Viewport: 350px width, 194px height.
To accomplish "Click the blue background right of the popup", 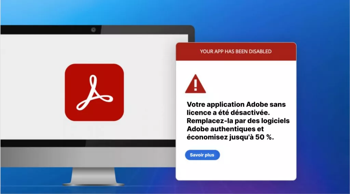I will click(x=323, y=111).
